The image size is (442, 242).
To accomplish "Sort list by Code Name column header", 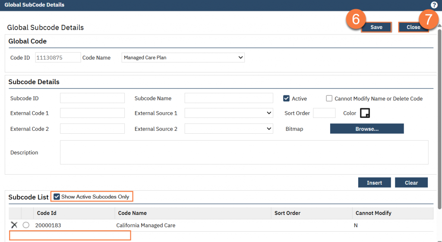I will pyautogui.click(x=133, y=213).
